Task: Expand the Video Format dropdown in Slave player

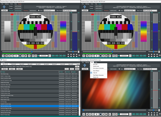Action: 150,11
